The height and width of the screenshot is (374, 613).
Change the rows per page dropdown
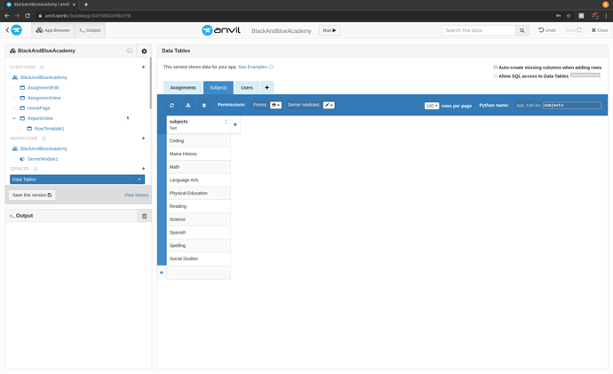click(x=432, y=106)
